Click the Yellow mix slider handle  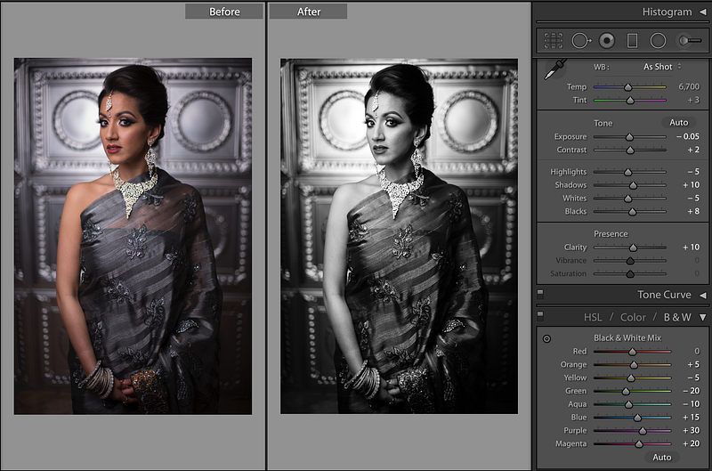[631, 378]
